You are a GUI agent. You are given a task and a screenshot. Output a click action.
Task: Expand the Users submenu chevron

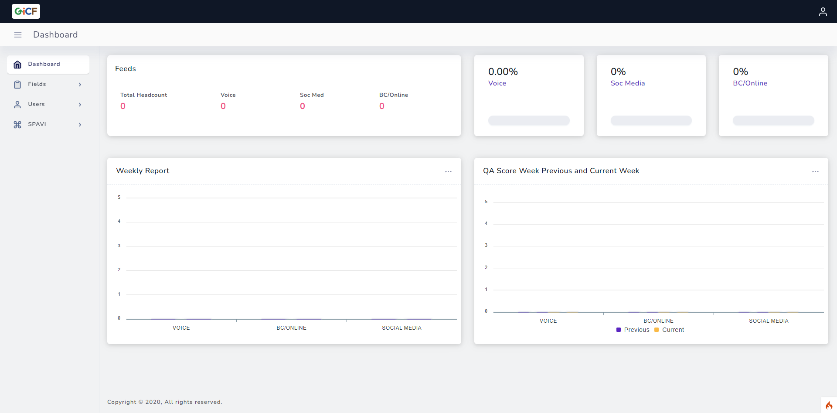click(80, 105)
